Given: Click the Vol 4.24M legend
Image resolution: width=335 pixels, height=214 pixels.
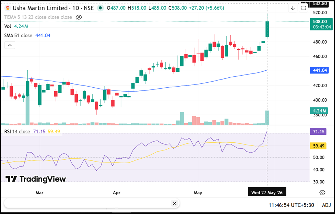Looking at the screenshot, I should (x=16, y=26).
